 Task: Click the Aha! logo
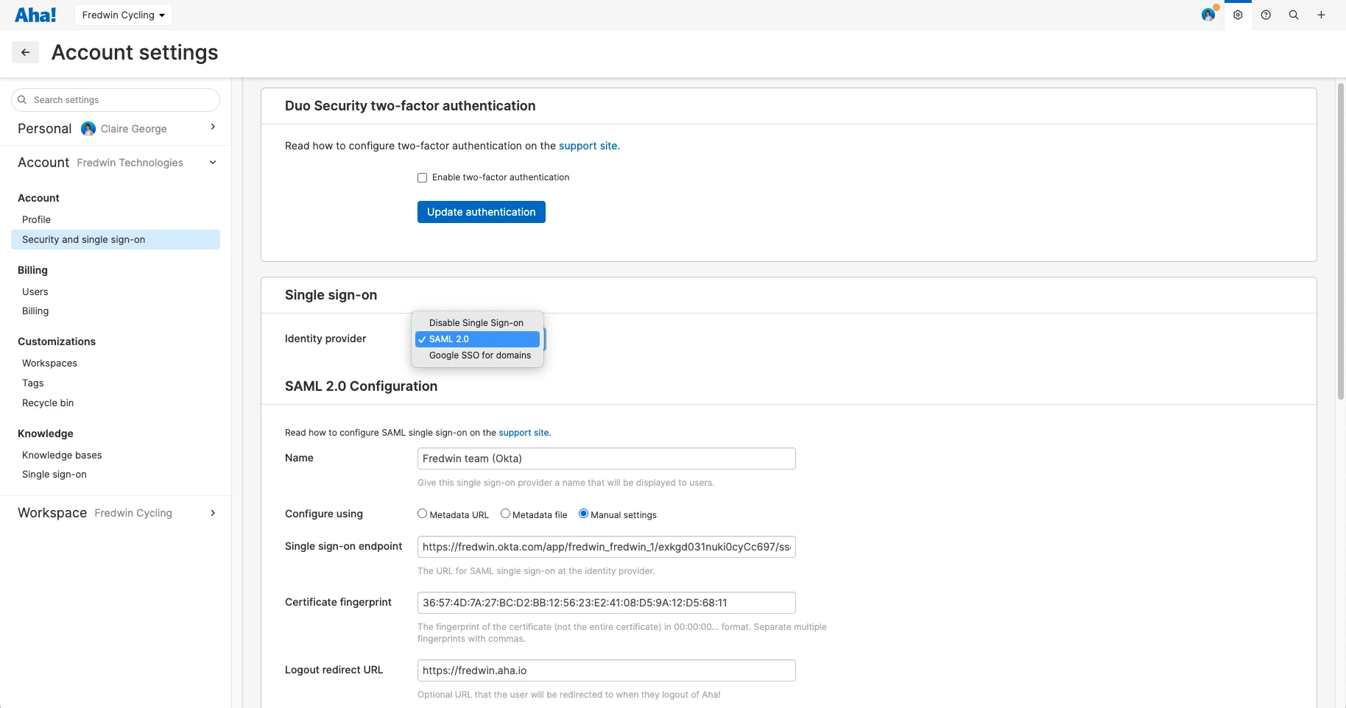35,15
